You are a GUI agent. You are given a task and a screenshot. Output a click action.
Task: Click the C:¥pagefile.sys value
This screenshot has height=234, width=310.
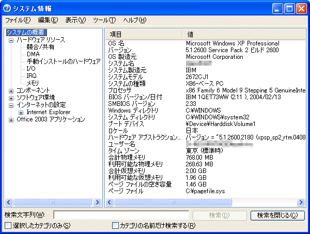pyautogui.click(x=205, y=191)
